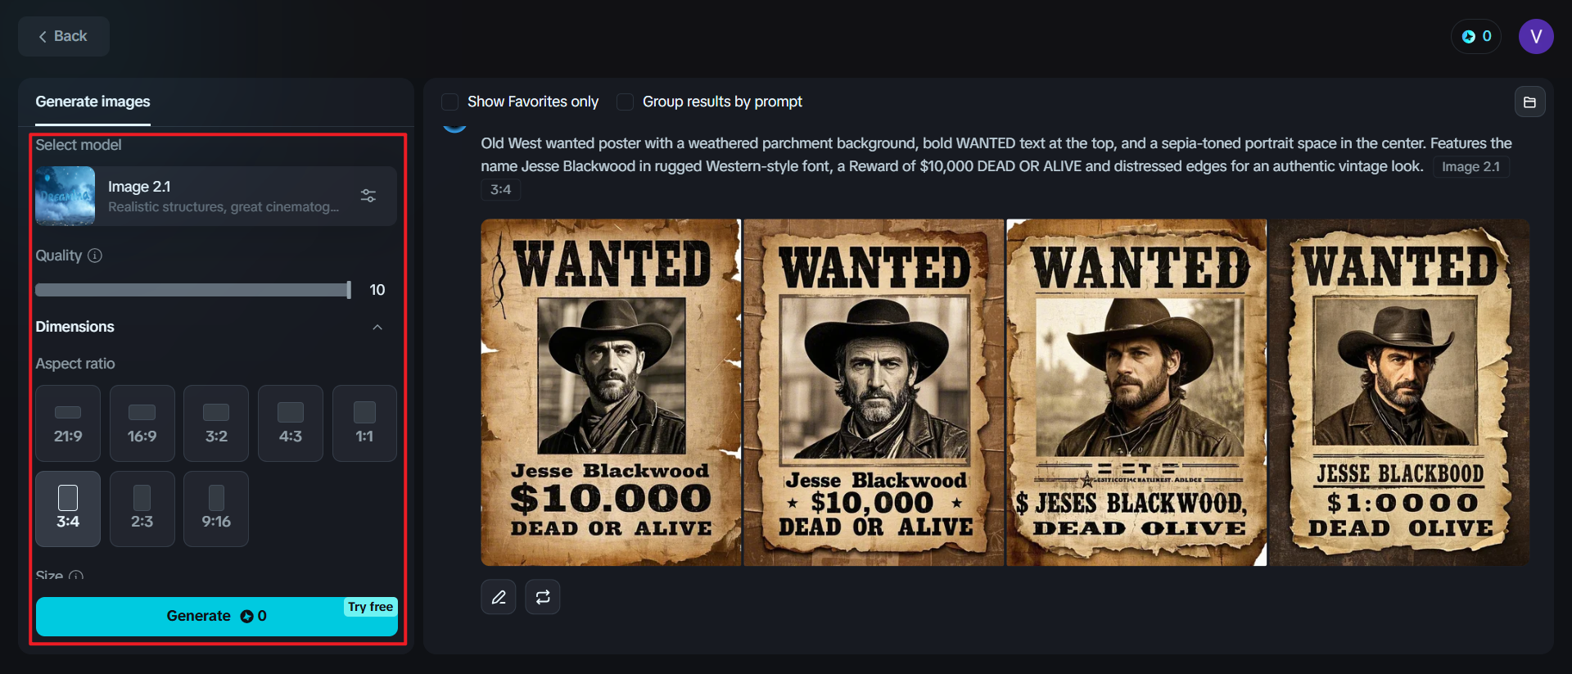Open the Image 2.1 model settings sliders icon

(367, 196)
